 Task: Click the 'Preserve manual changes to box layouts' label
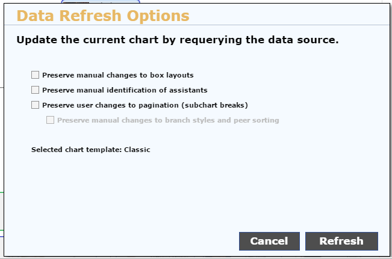click(117, 75)
